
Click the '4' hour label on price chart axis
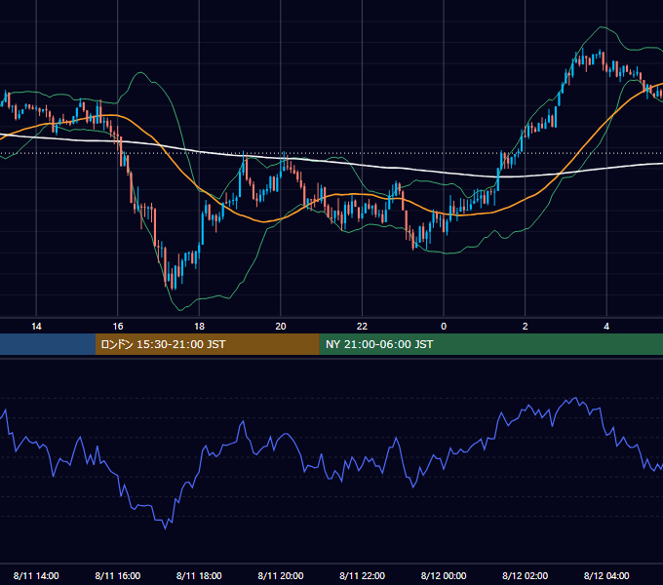606,327
